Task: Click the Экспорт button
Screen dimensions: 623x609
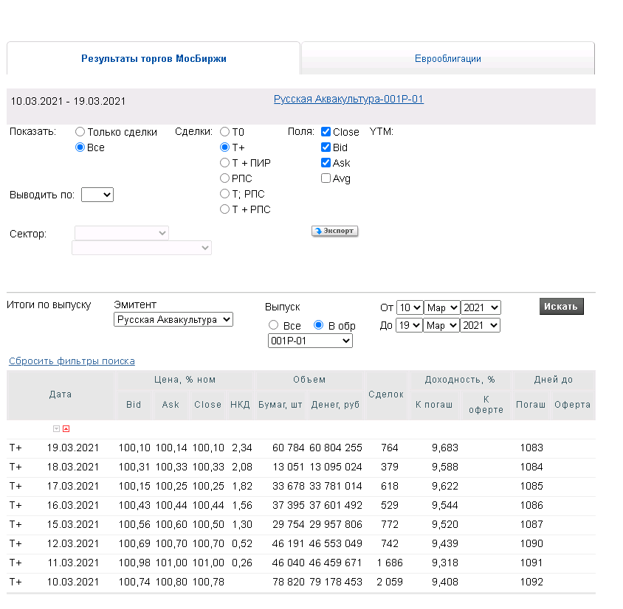Action: click(334, 231)
